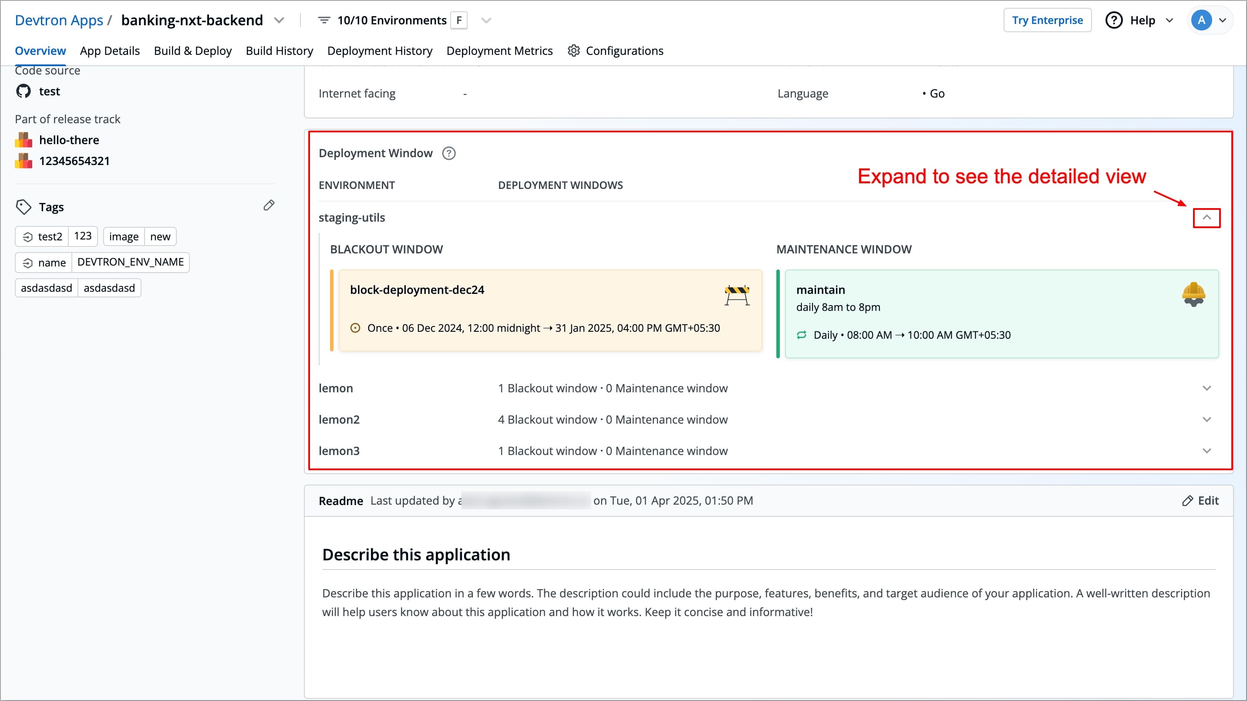Open the 12345654321 release track
This screenshot has width=1247, height=701.
click(x=74, y=161)
